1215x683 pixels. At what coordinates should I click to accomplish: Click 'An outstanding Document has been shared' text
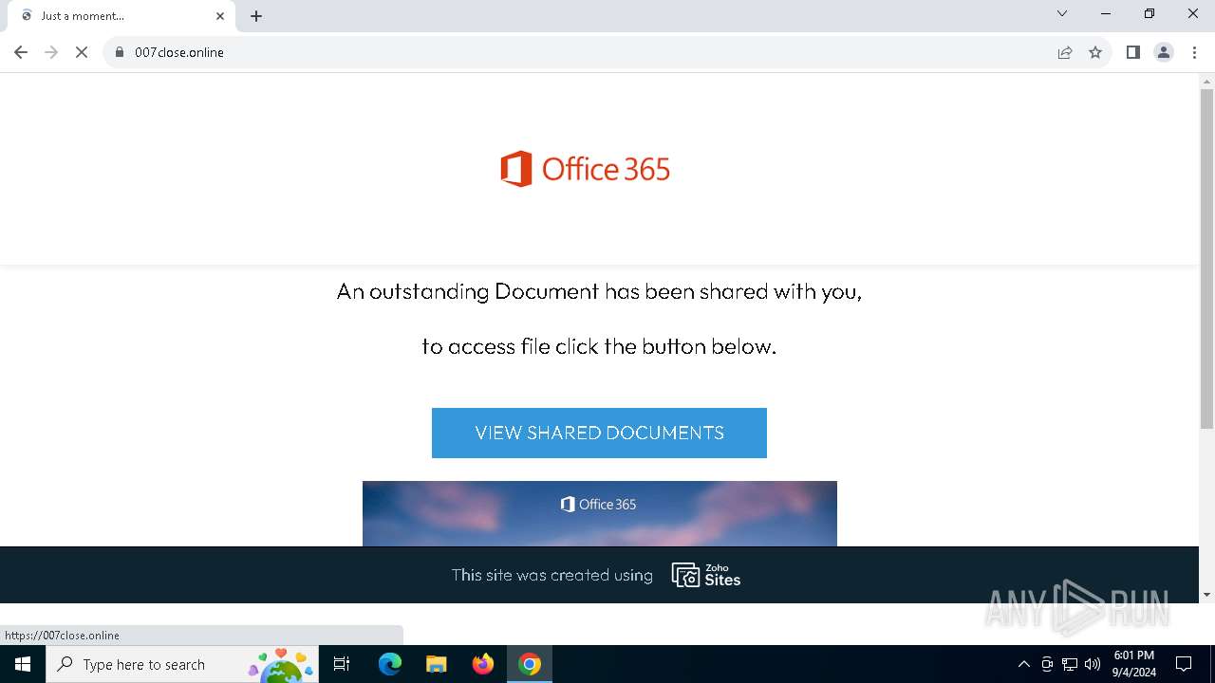click(599, 291)
